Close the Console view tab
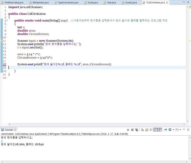Screen dimensions: 191x163 [x=15, y=130]
